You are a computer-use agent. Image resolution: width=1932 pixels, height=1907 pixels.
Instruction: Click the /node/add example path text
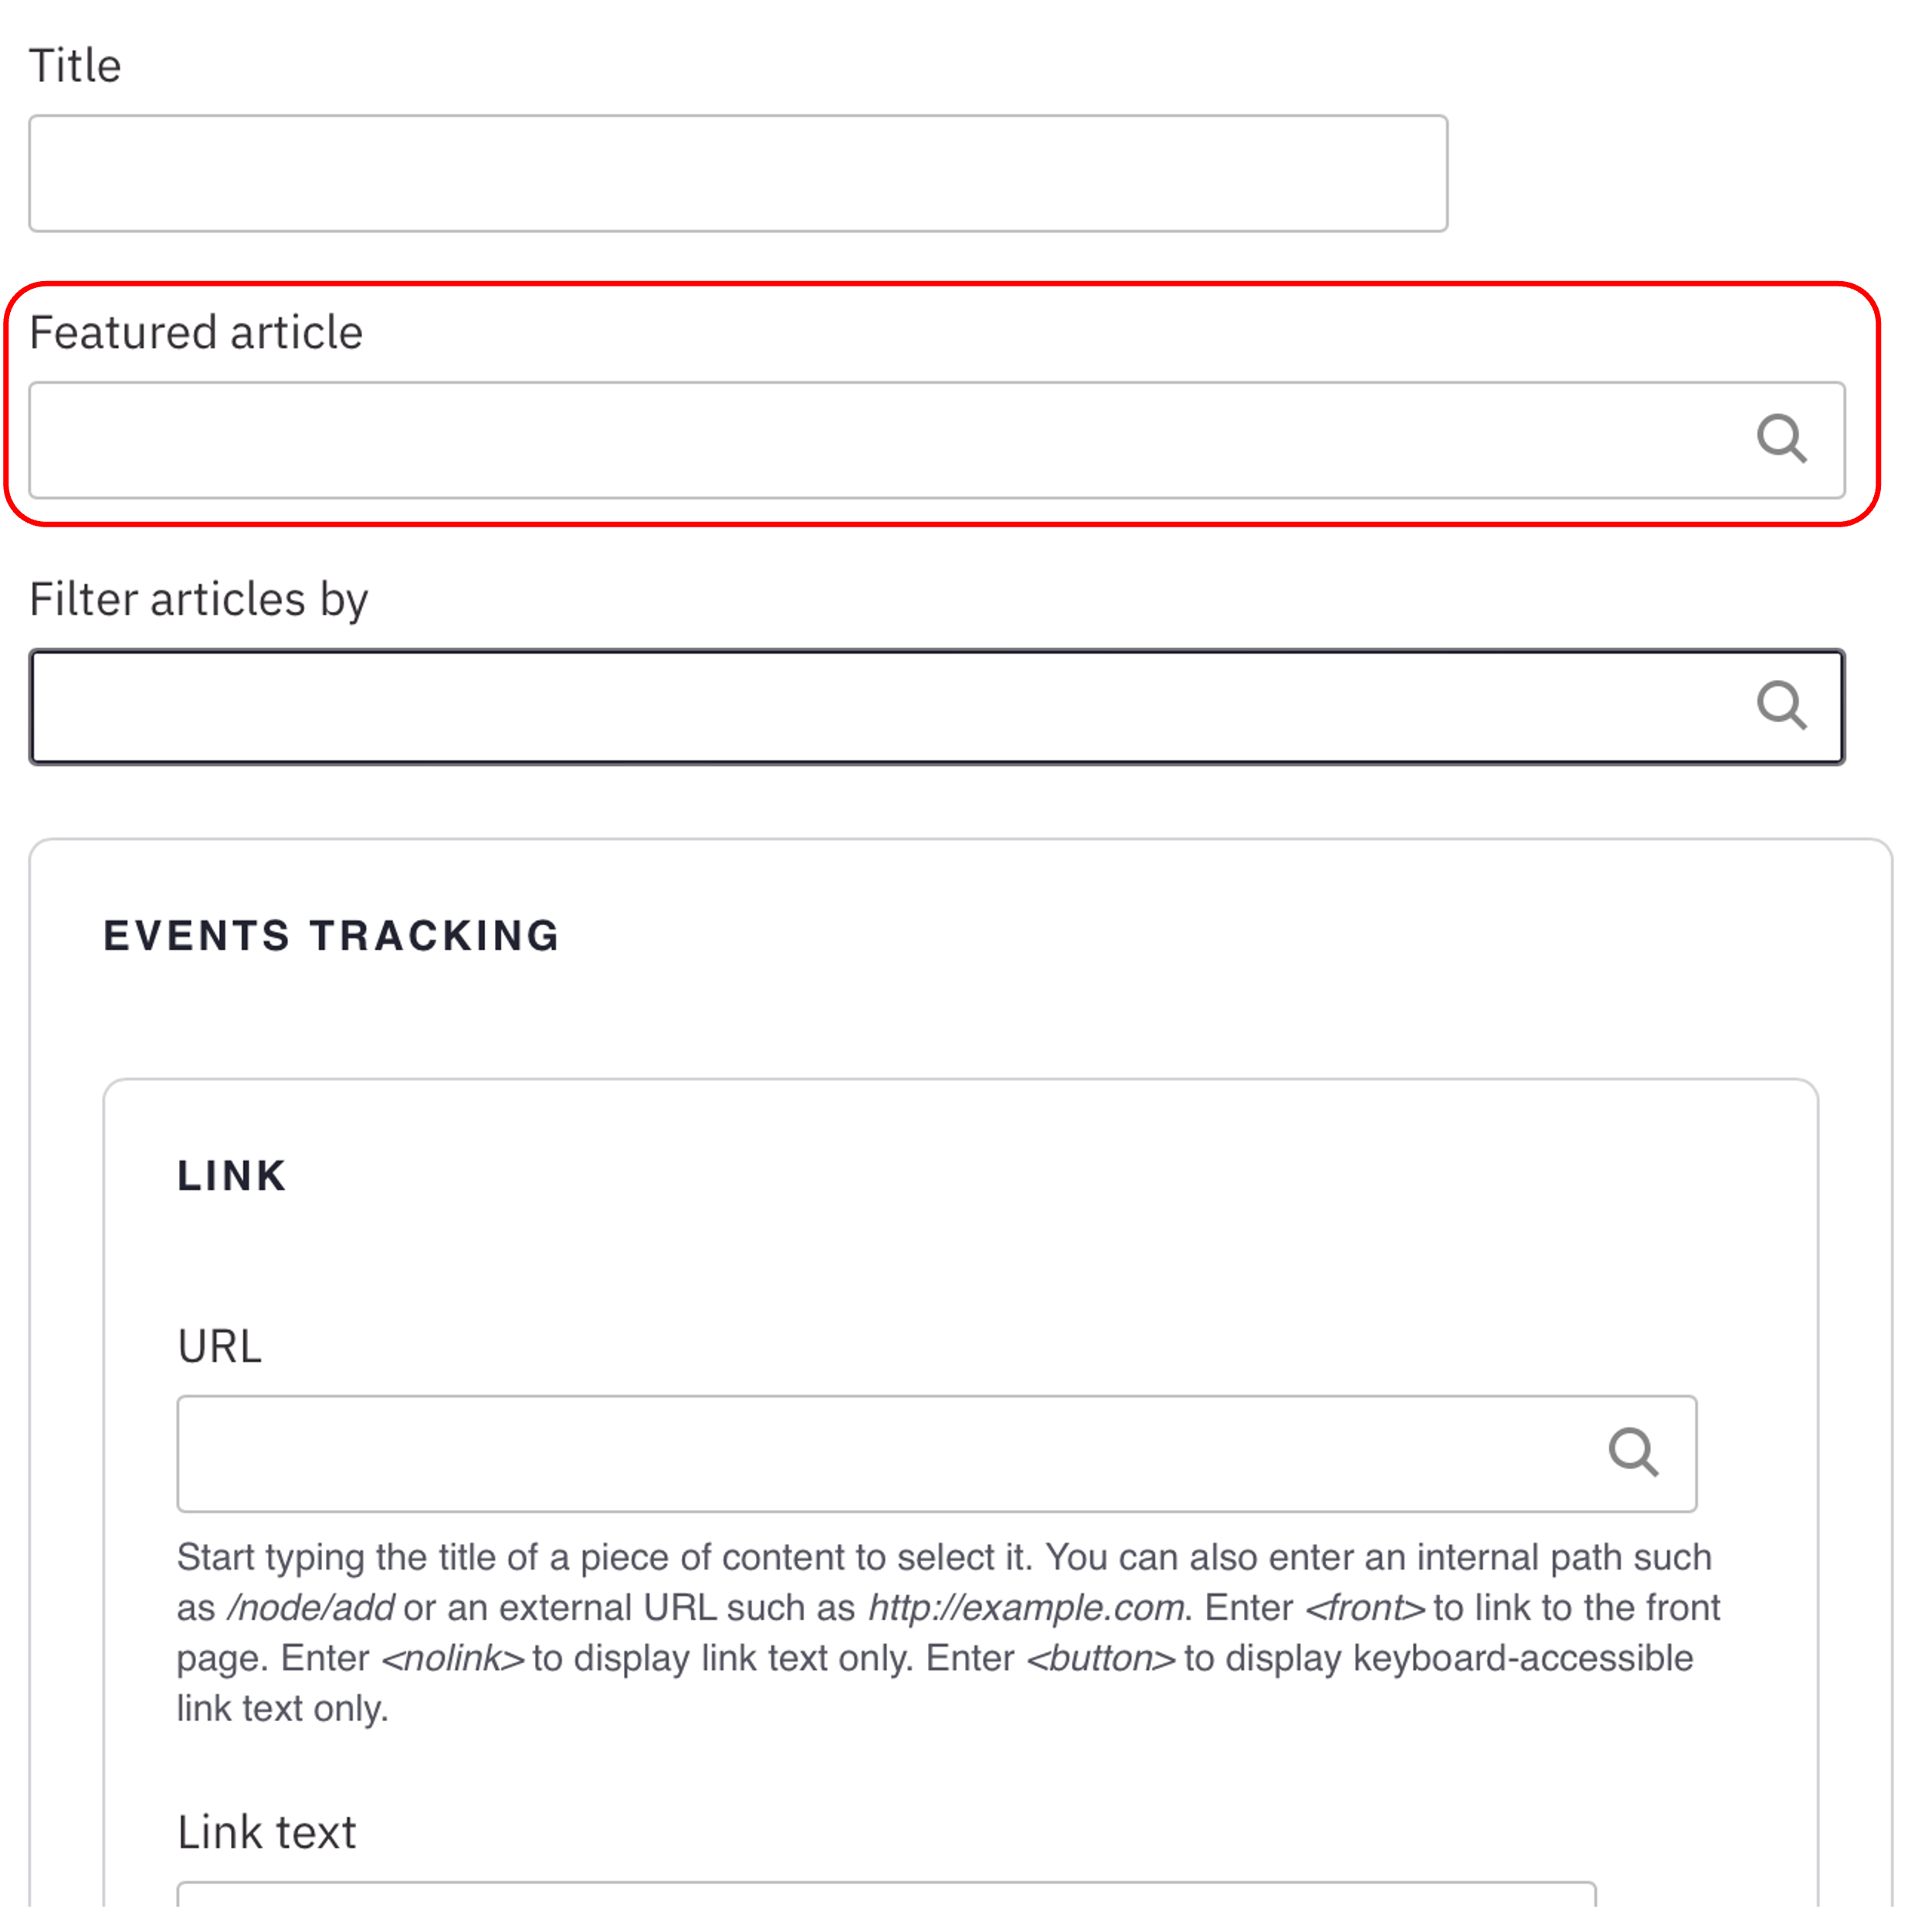[x=311, y=1607]
